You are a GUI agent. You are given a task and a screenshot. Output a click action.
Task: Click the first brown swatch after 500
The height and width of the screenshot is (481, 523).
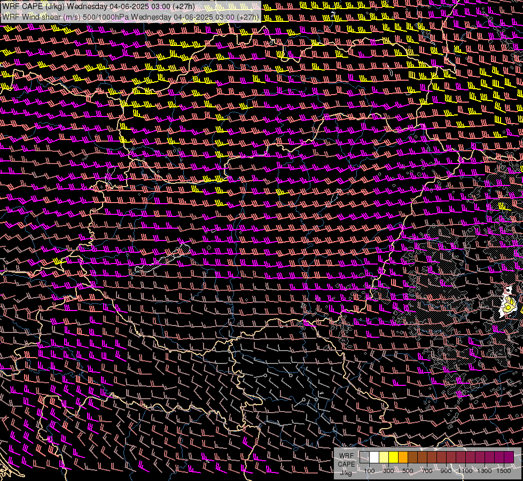pos(412,457)
